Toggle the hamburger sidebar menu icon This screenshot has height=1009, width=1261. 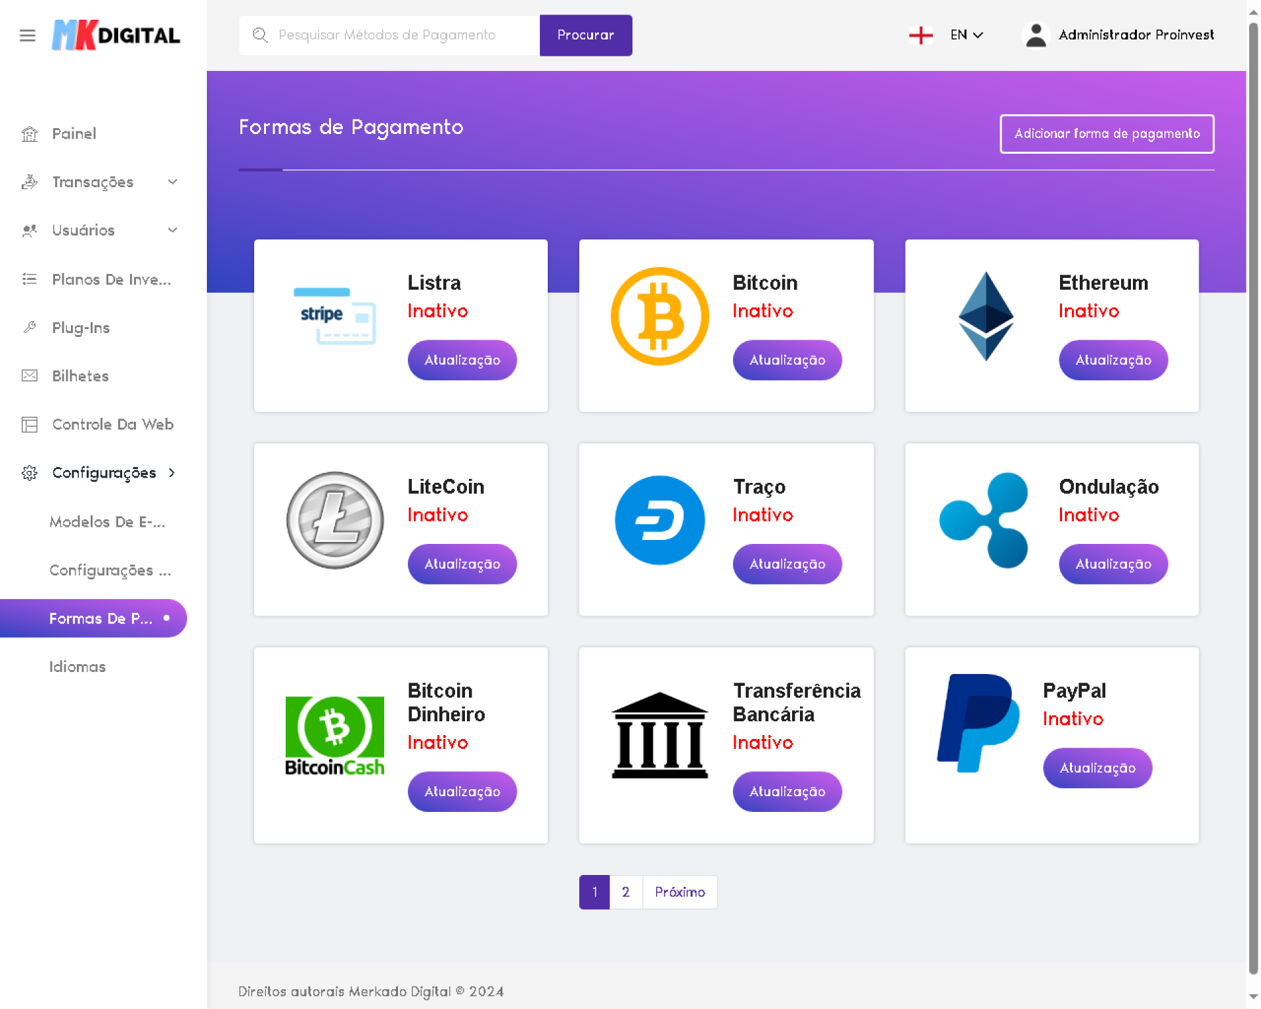27,35
